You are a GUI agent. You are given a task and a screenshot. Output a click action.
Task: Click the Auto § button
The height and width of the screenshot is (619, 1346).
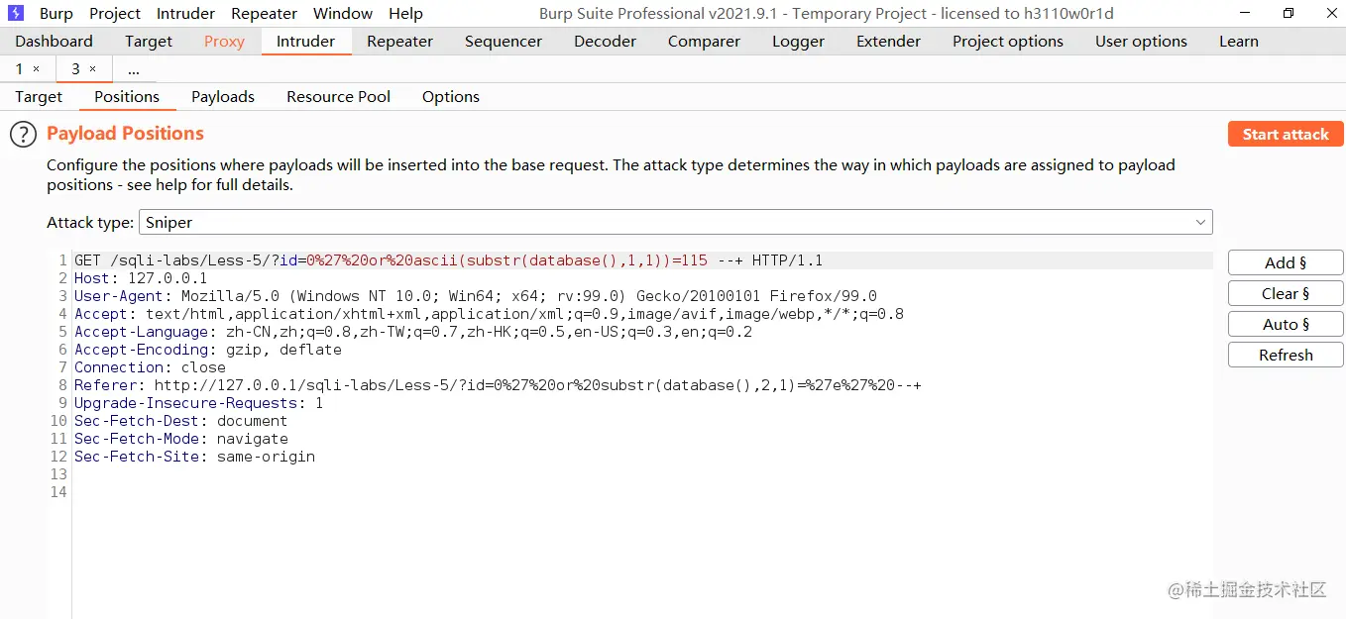tap(1286, 324)
